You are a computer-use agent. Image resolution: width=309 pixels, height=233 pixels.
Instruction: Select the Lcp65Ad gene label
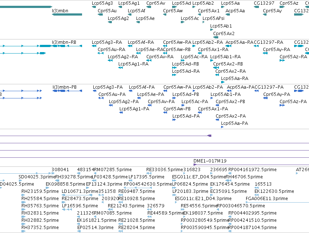[x=182, y=3]
